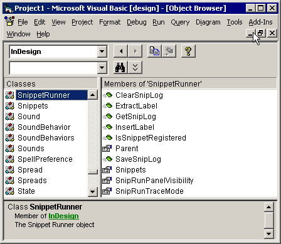Select the Snippets property in members list

coord(130,170)
